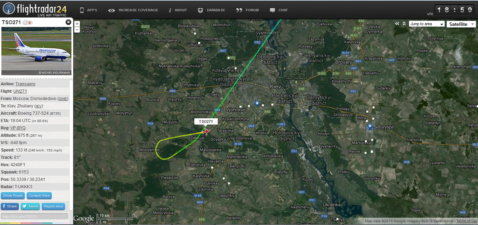Viewport: 478px width, 225px height.
Task: Zoom out the map with minus button
Action: point(77,30)
